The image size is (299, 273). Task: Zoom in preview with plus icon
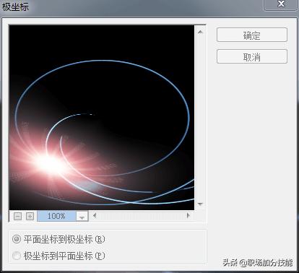30,216
